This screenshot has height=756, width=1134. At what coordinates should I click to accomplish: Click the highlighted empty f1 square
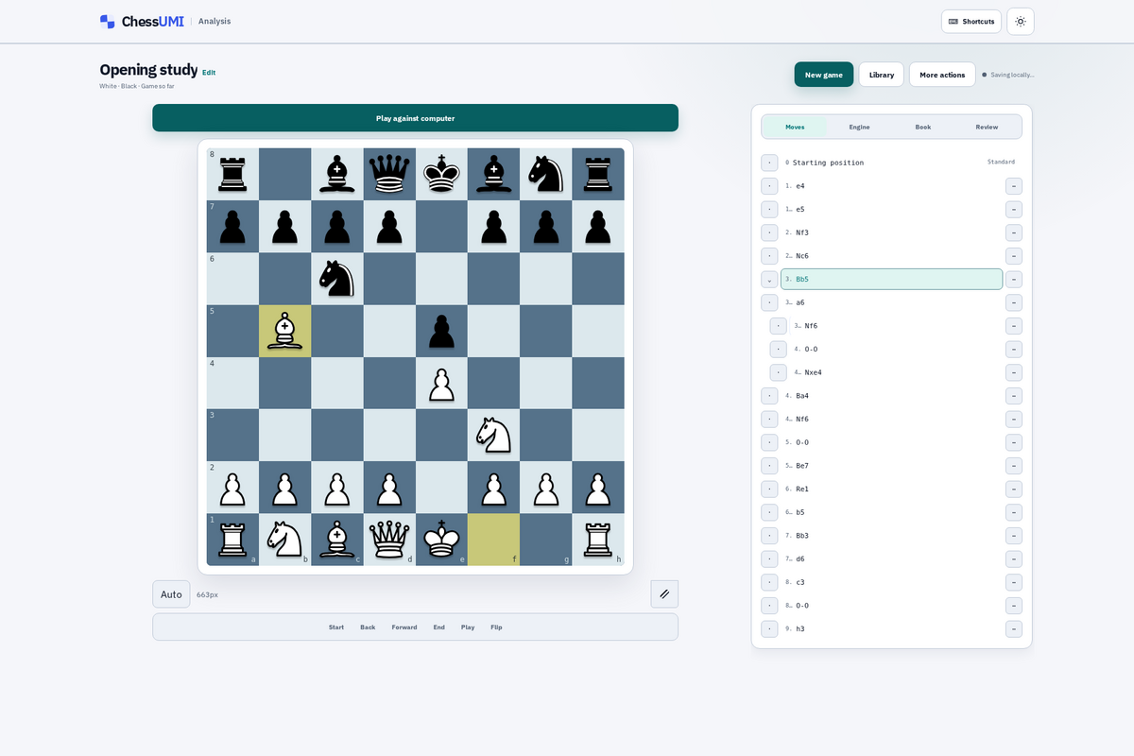(x=493, y=540)
